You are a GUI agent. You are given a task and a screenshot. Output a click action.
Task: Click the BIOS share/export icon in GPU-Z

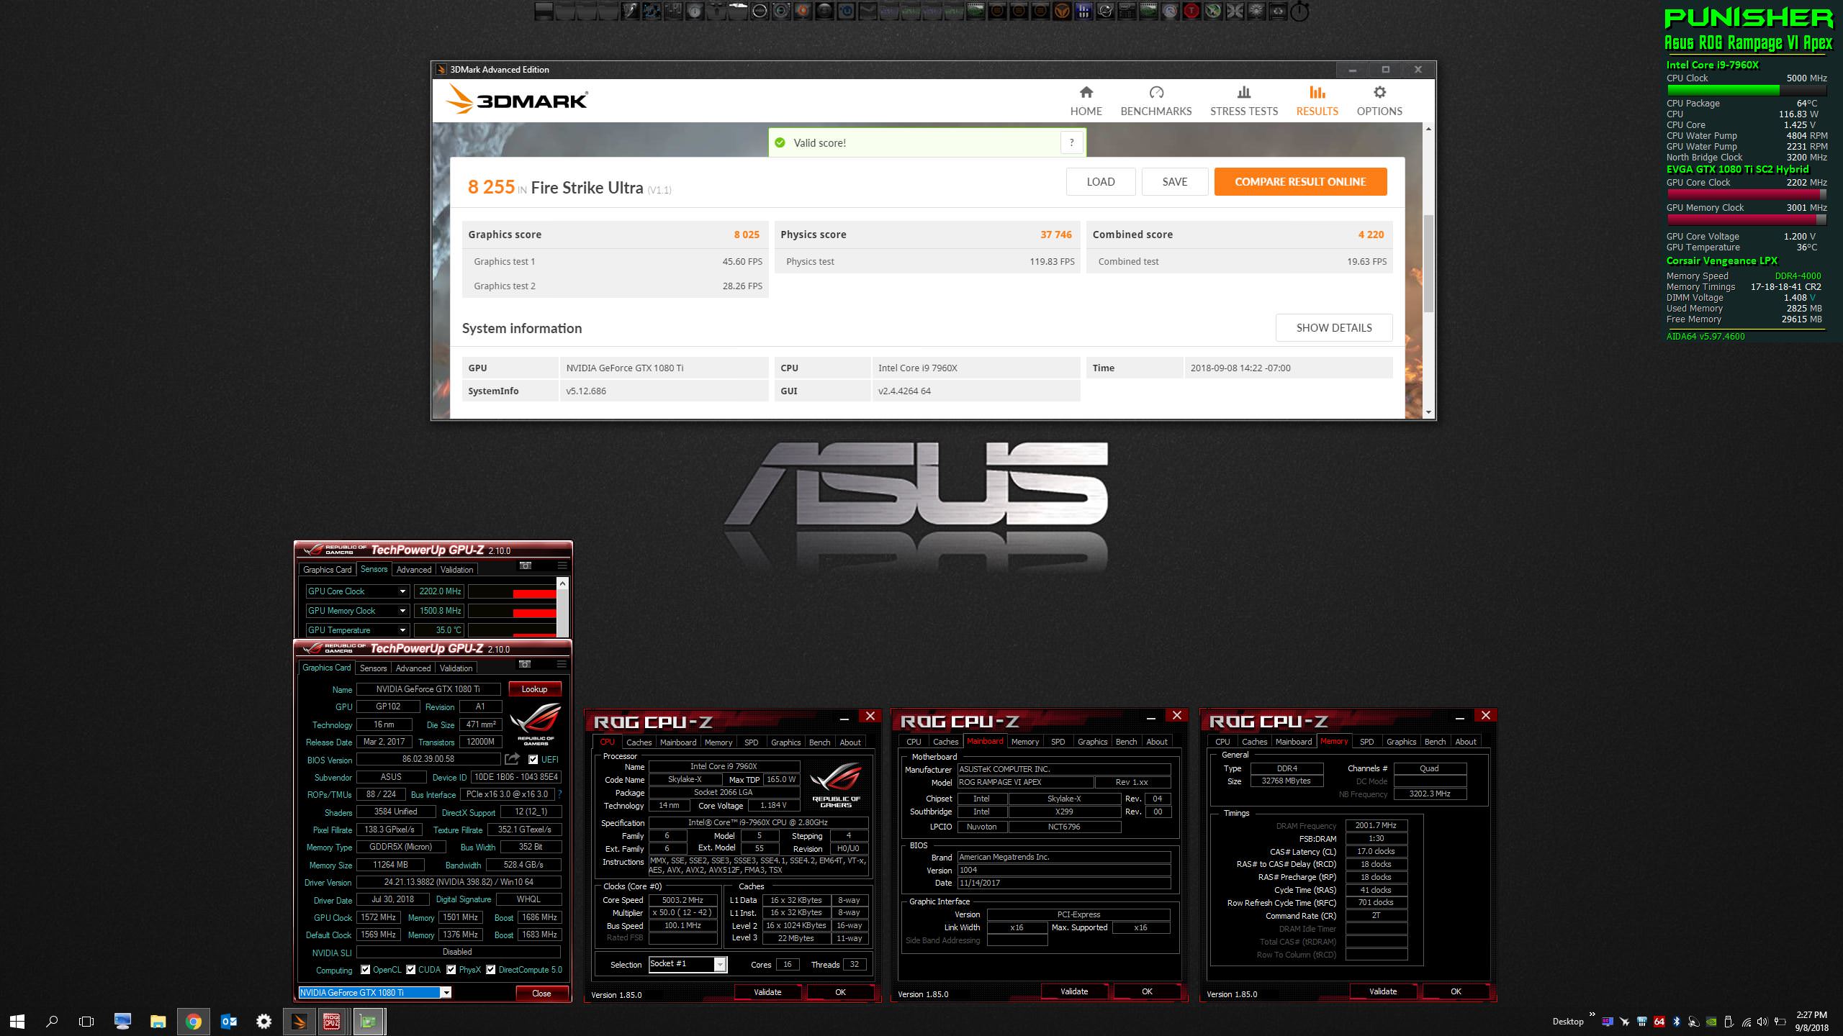click(512, 759)
